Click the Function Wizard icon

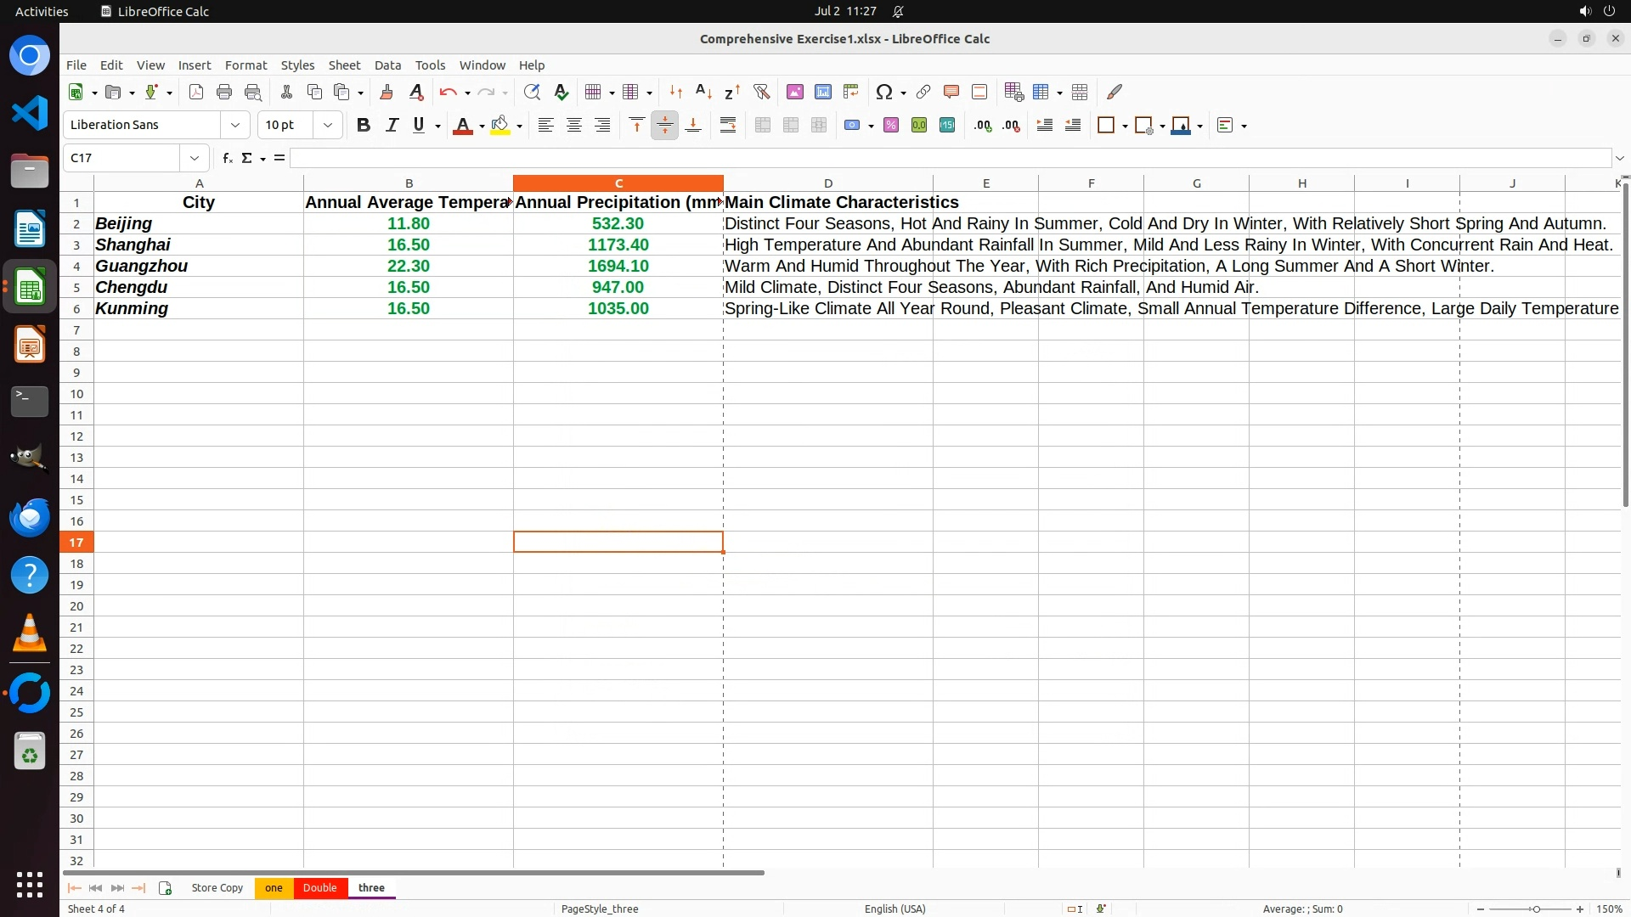[x=227, y=158]
